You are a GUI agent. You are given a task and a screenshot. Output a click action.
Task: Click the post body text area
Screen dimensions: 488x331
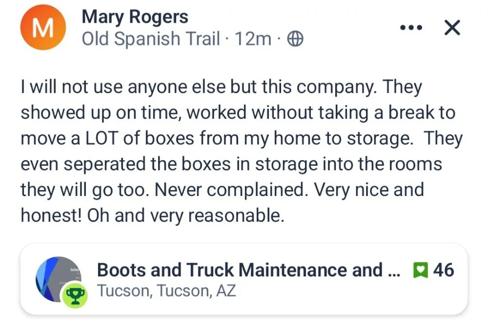(239, 150)
